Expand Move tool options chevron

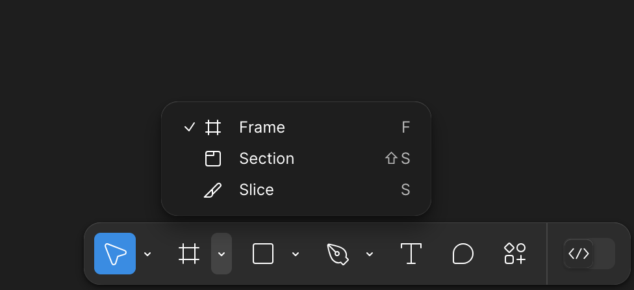[147, 254]
